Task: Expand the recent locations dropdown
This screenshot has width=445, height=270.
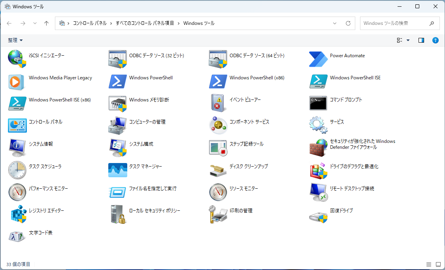Action: tap(35, 23)
